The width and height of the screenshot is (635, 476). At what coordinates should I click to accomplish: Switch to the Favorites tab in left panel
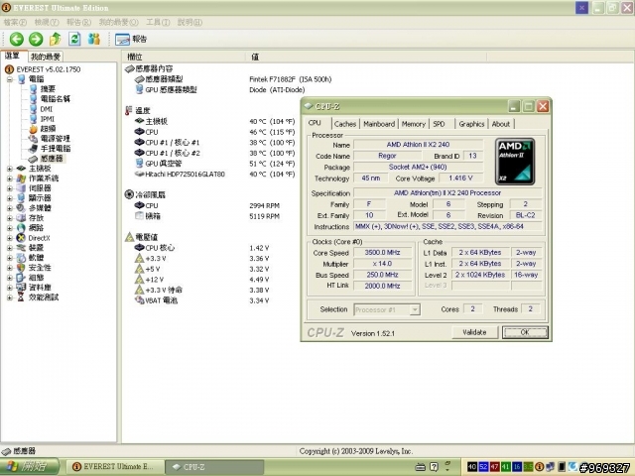(46, 57)
